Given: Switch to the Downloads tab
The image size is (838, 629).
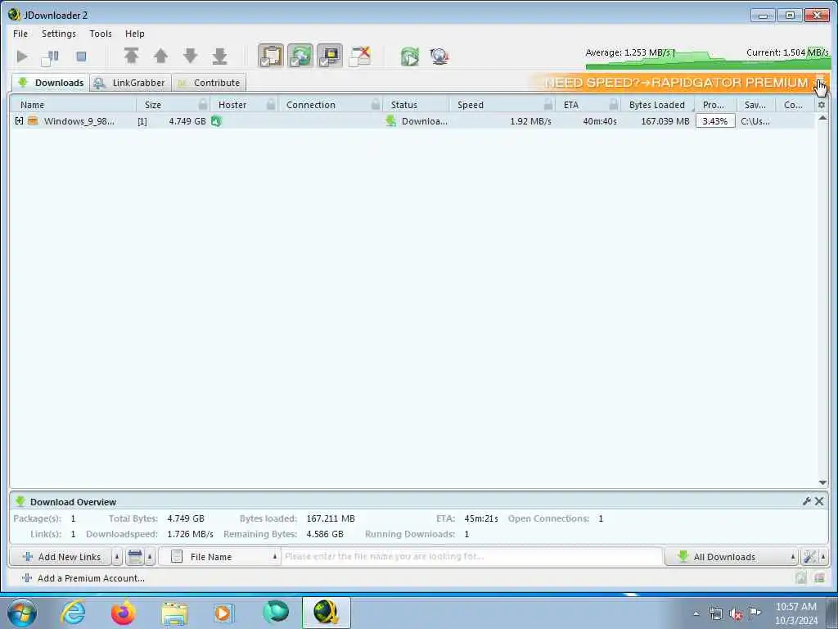Looking at the screenshot, I should pyautogui.click(x=51, y=83).
